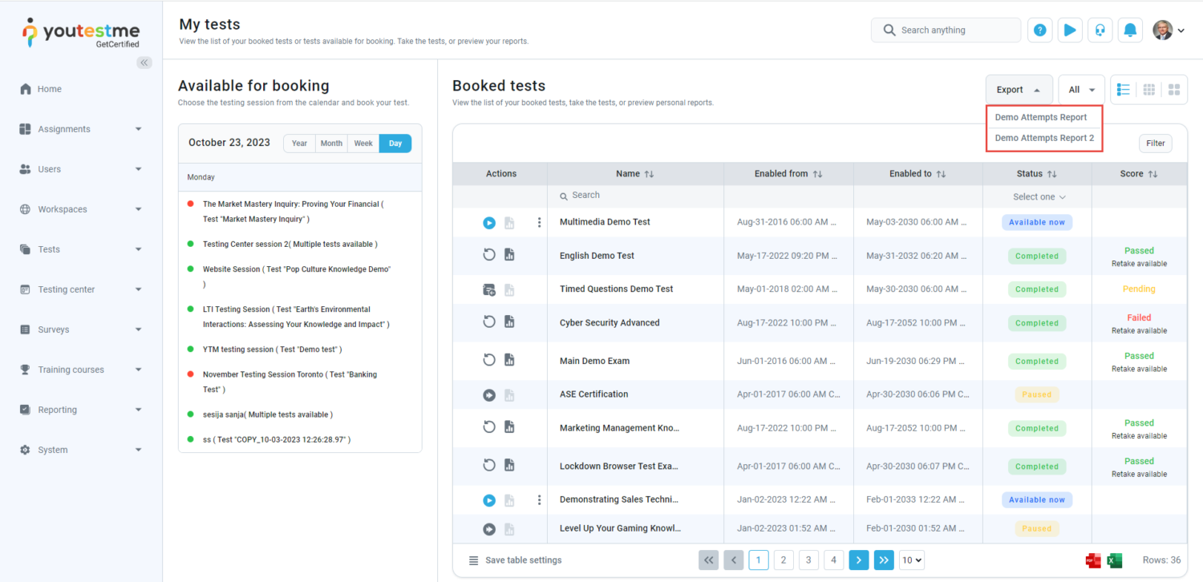This screenshot has width=1203, height=582.
Task: Click the Filter button
Action: (x=1155, y=143)
